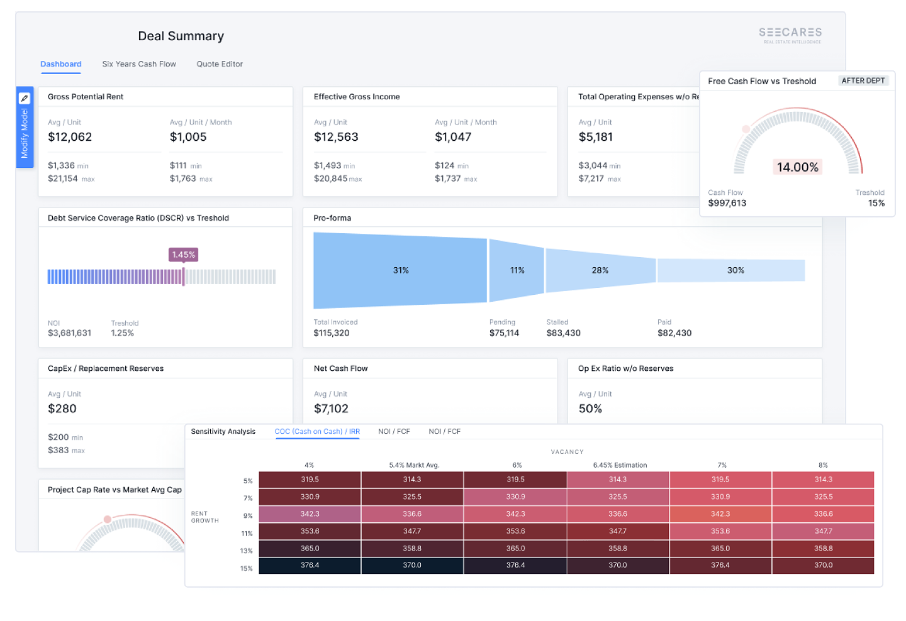Click the 15% Treshold value
Screen dimensions: 906x621
point(876,203)
